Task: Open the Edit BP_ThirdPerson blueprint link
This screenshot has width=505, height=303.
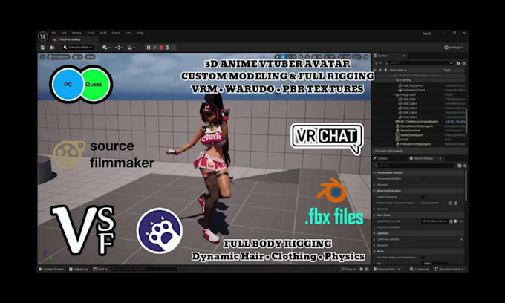Action: click(x=454, y=122)
